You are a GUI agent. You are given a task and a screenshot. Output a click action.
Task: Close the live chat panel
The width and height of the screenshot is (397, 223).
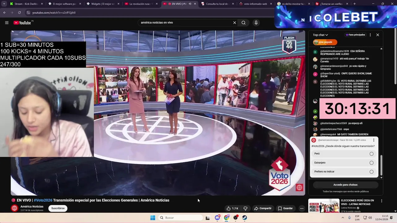[x=377, y=35]
